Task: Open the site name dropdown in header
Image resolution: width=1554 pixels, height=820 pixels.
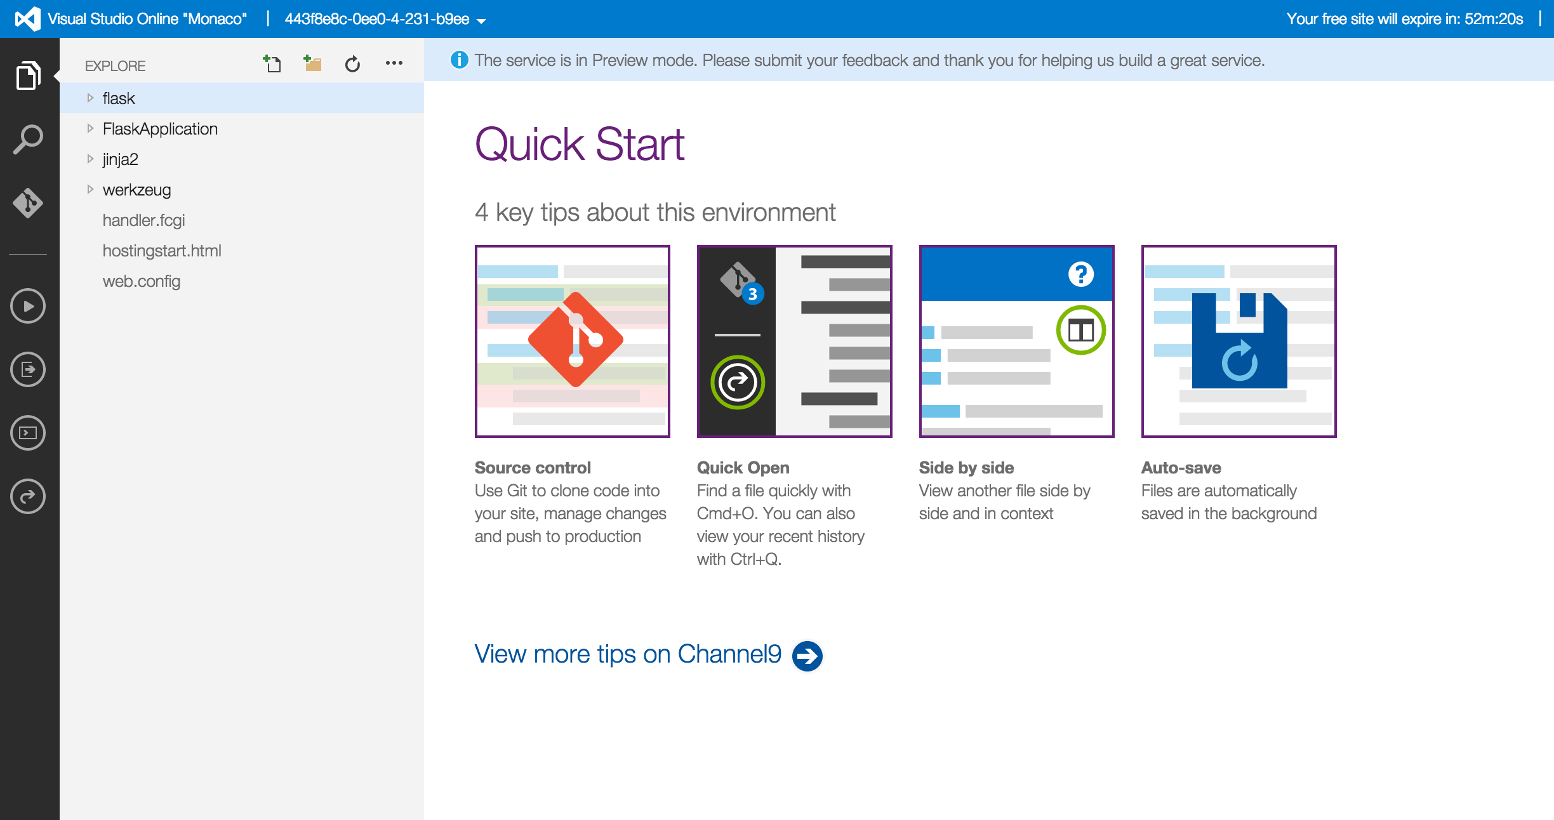Action: pyautogui.click(x=481, y=21)
